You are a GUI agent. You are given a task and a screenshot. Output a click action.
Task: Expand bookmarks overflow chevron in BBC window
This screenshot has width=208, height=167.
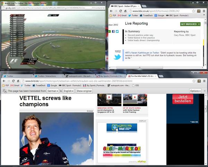(204, 15)
